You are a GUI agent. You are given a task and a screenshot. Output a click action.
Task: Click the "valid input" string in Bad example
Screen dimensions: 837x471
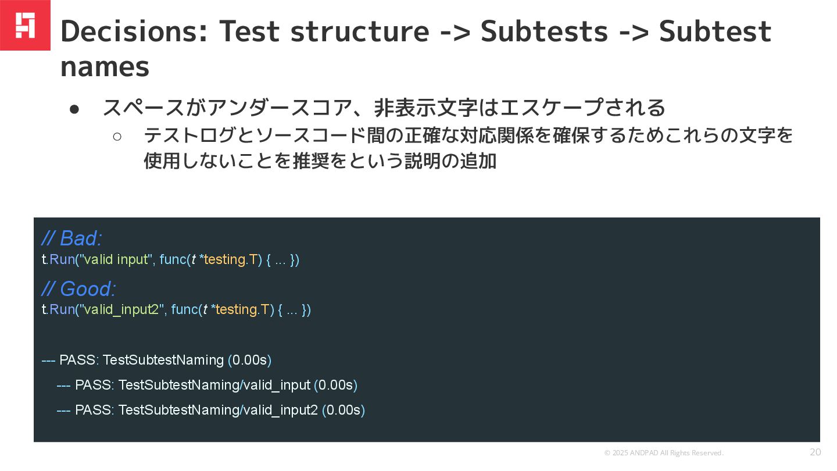(x=115, y=259)
